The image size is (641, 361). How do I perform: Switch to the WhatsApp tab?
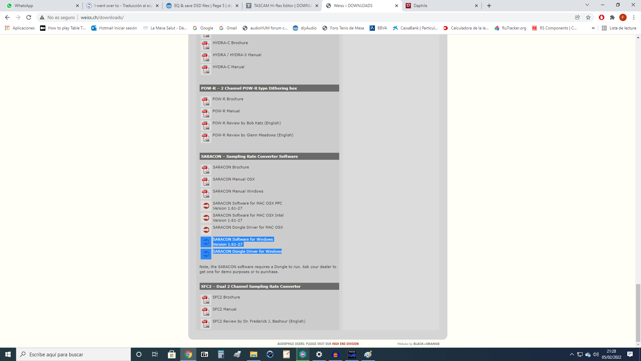[x=42, y=6]
